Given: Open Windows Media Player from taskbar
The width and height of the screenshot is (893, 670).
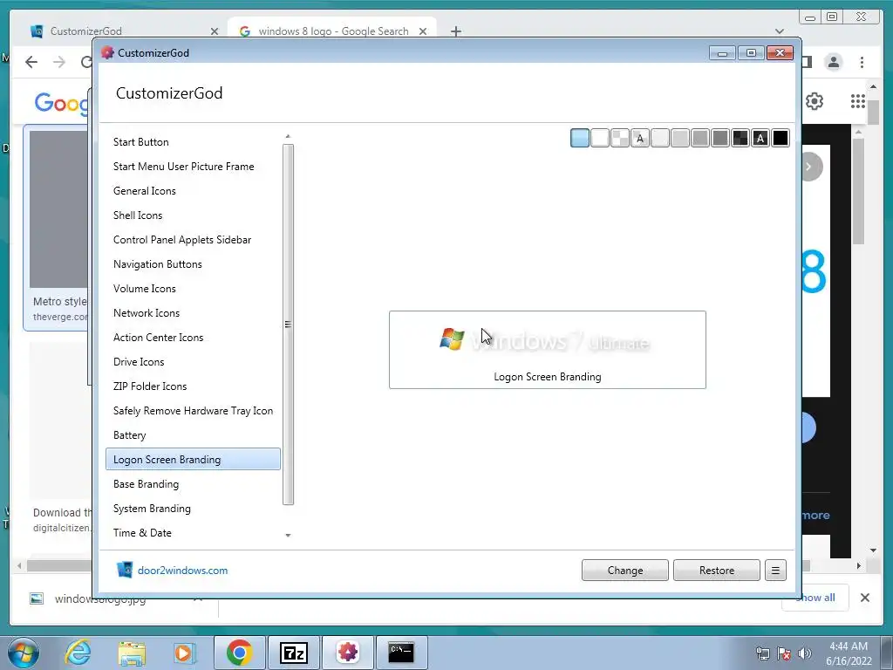Looking at the screenshot, I should [x=184, y=653].
